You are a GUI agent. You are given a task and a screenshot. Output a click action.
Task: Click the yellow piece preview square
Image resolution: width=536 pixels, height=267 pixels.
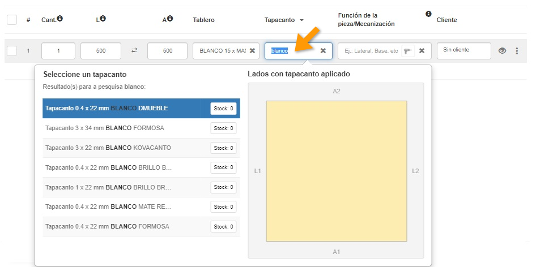(337, 171)
